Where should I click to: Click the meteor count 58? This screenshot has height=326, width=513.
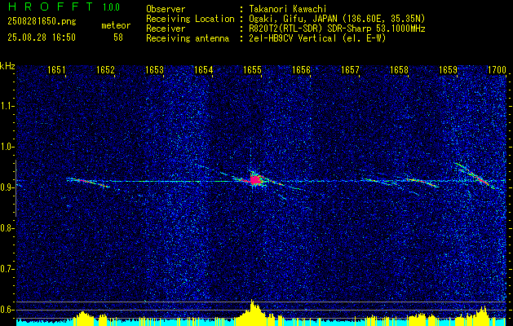(118, 37)
